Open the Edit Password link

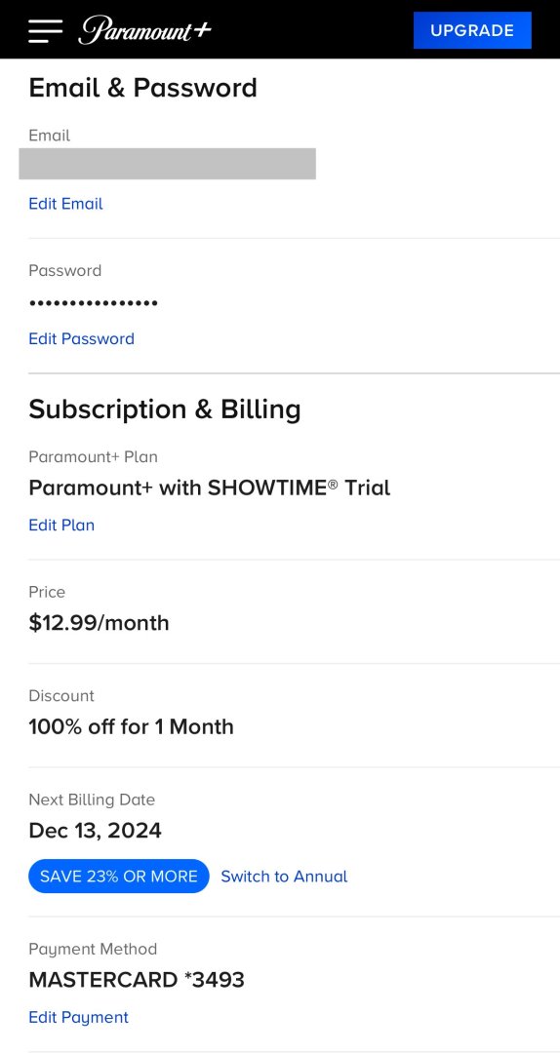click(x=81, y=338)
